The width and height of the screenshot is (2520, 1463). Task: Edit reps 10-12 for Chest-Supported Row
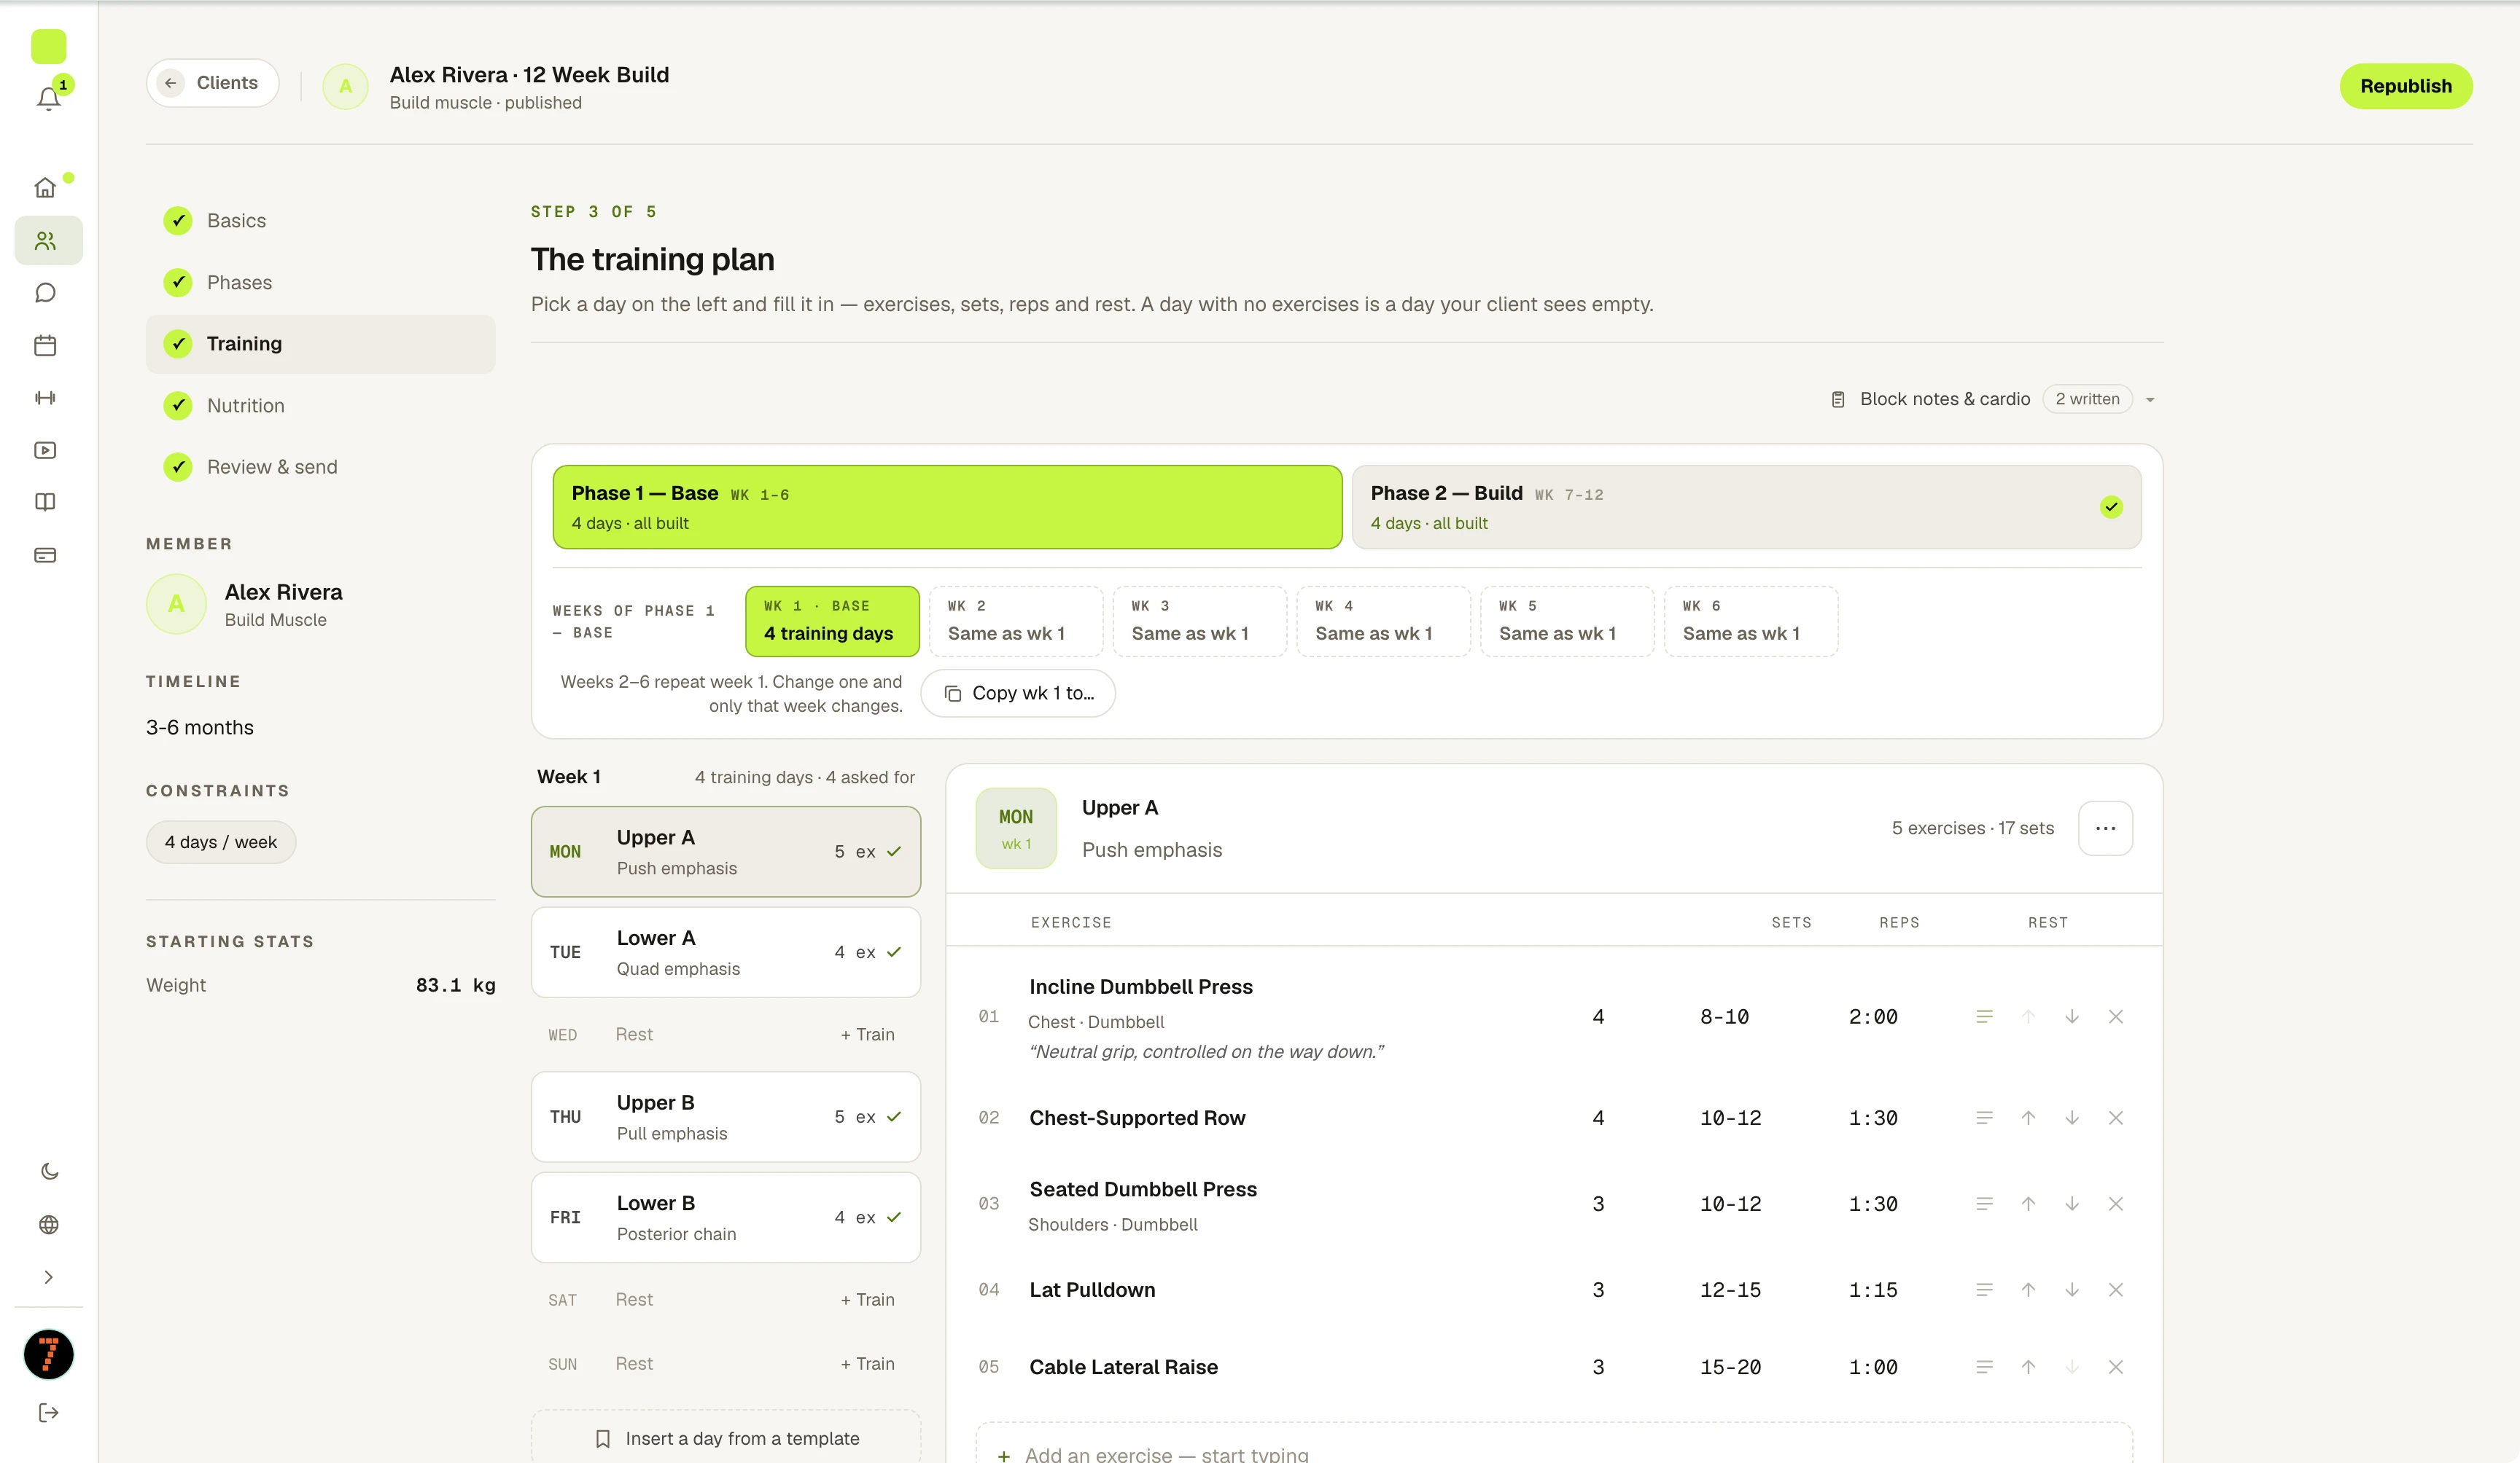[1731, 1118]
